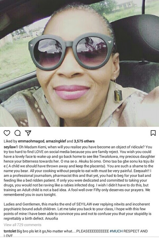
Task: Select the 'Liked by' label text
Action: (10, 141)
